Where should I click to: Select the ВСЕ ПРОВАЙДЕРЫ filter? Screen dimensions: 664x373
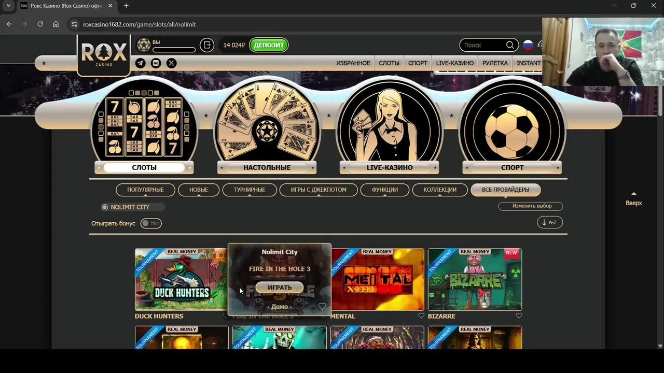(505, 190)
